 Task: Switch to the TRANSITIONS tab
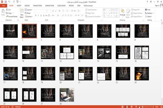pyautogui.click(x=37, y=6)
